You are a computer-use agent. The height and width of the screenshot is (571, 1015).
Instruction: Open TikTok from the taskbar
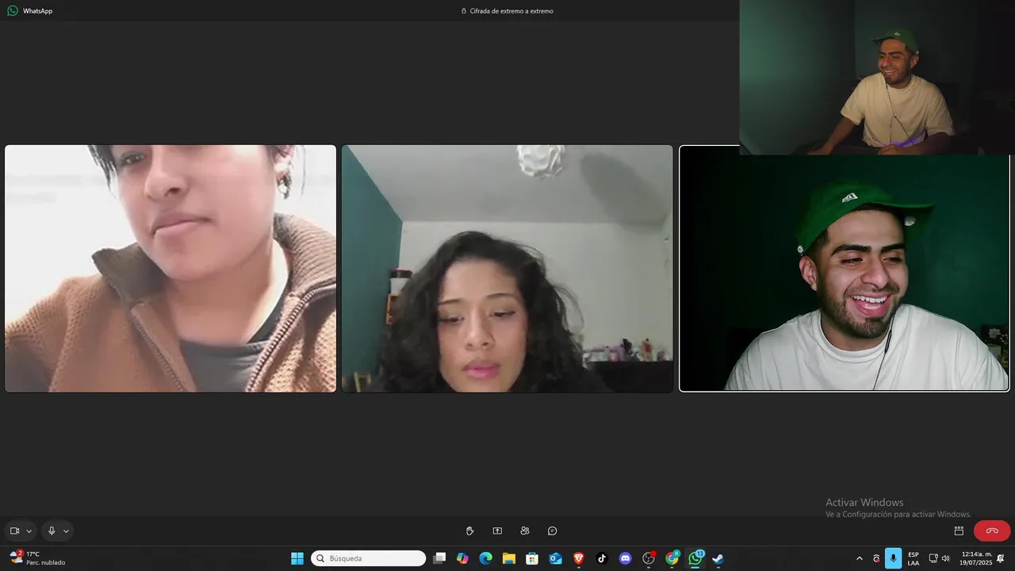point(602,558)
